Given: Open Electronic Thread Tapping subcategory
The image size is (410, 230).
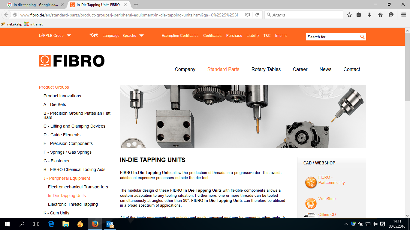Looking at the screenshot, I should point(73,204).
